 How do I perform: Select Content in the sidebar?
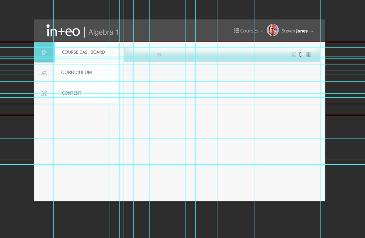tap(72, 93)
